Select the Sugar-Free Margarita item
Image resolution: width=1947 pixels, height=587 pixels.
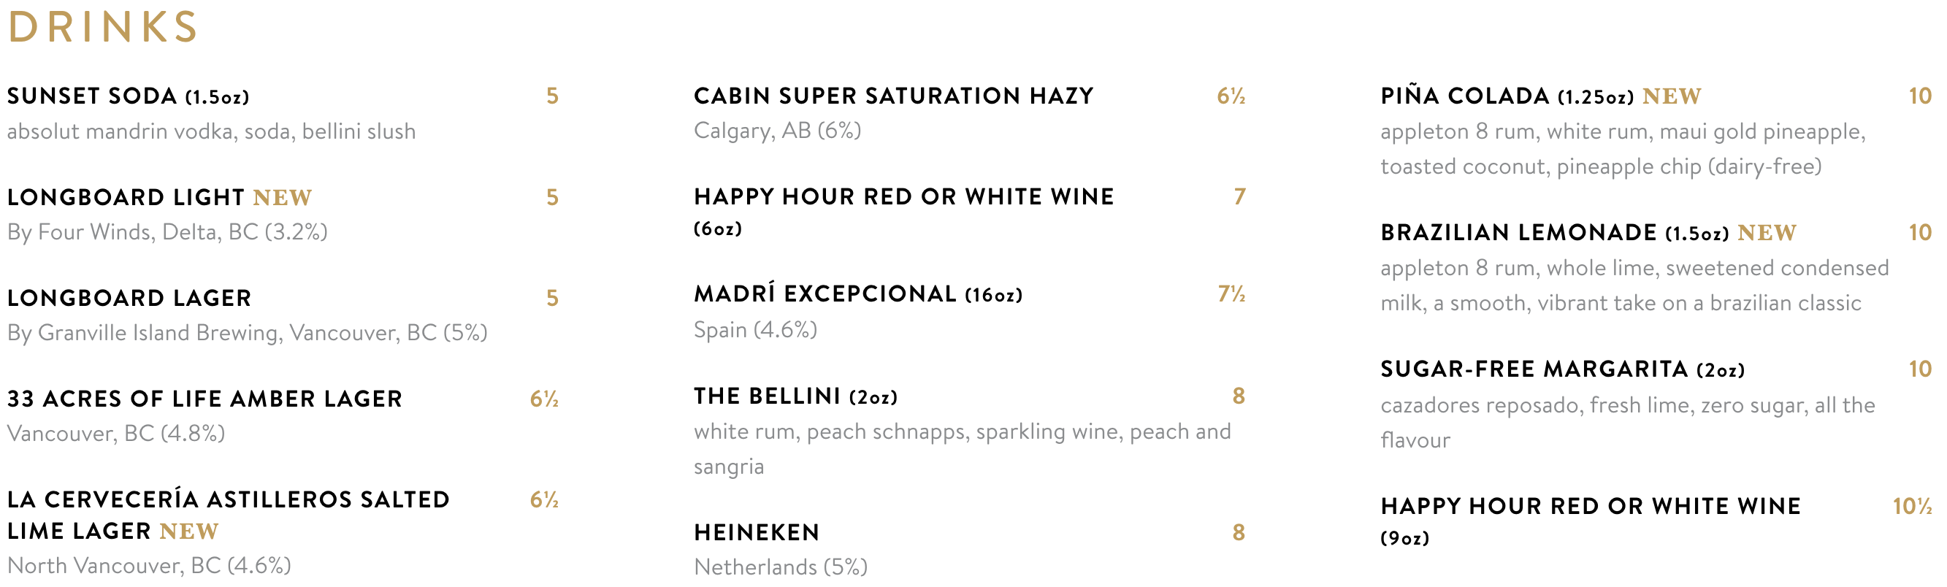(1562, 369)
